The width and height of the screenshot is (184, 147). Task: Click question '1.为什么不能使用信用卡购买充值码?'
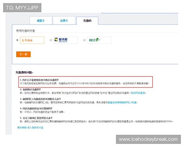[x=39, y=80]
